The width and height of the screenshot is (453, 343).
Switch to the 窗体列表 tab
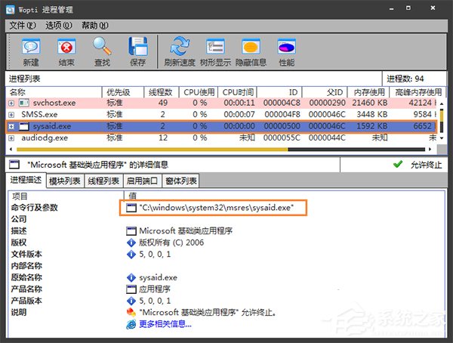pyautogui.click(x=181, y=181)
